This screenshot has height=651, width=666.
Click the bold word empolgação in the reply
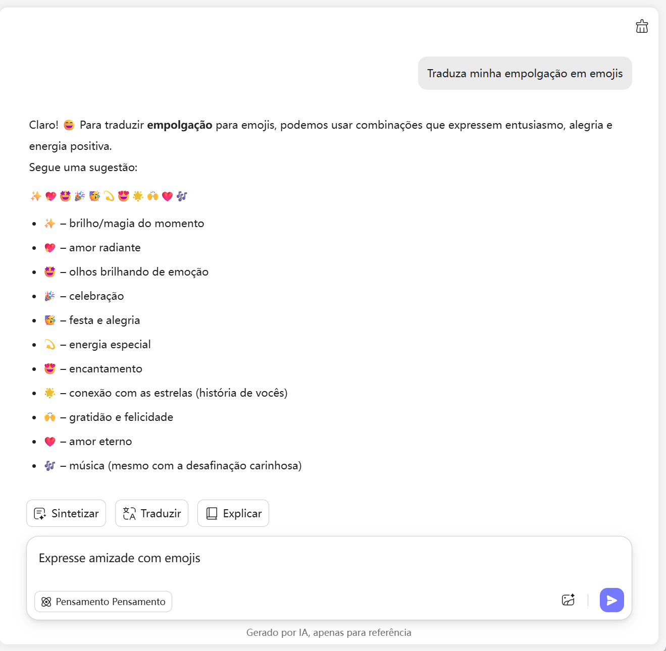pos(179,125)
